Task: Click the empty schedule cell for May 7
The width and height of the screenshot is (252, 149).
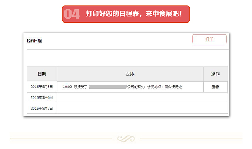Action: 142,109
